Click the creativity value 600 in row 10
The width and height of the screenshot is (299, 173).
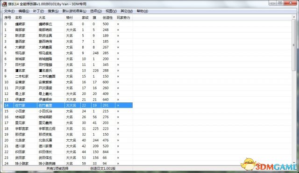tap(106, 82)
